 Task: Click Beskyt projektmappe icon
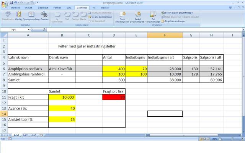(137, 16)
